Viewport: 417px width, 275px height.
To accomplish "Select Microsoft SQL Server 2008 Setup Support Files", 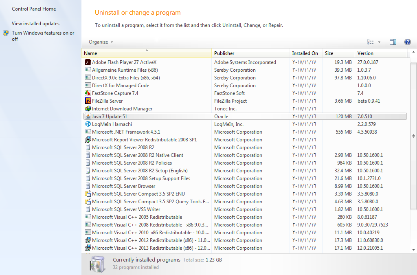I will click(x=245, y=178).
